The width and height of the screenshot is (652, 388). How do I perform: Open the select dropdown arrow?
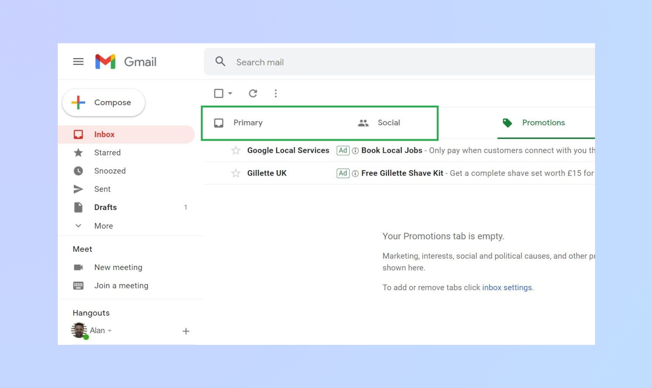pyautogui.click(x=230, y=93)
